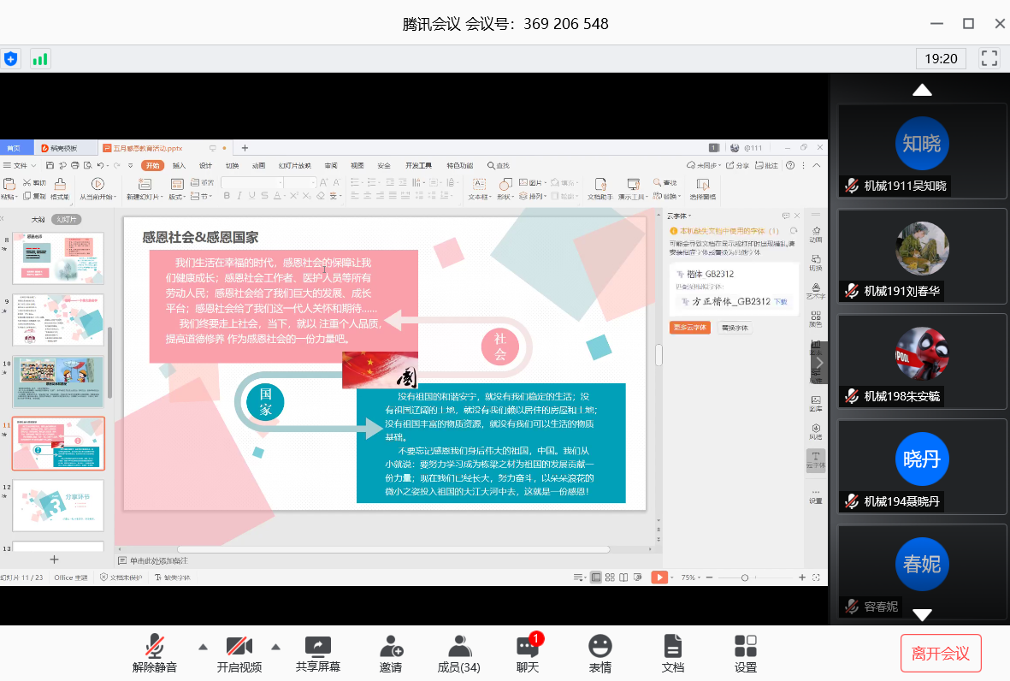
Task: Open the 文档 documents panel
Action: (x=673, y=654)
